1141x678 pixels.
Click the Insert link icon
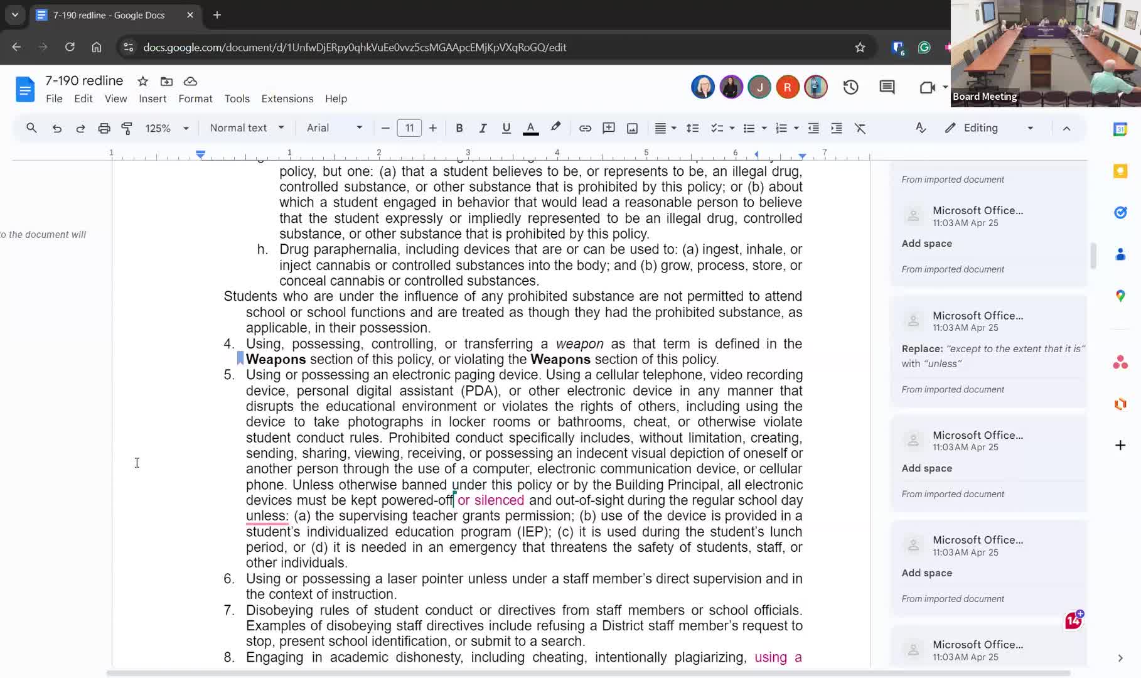[x=585, y=128]
